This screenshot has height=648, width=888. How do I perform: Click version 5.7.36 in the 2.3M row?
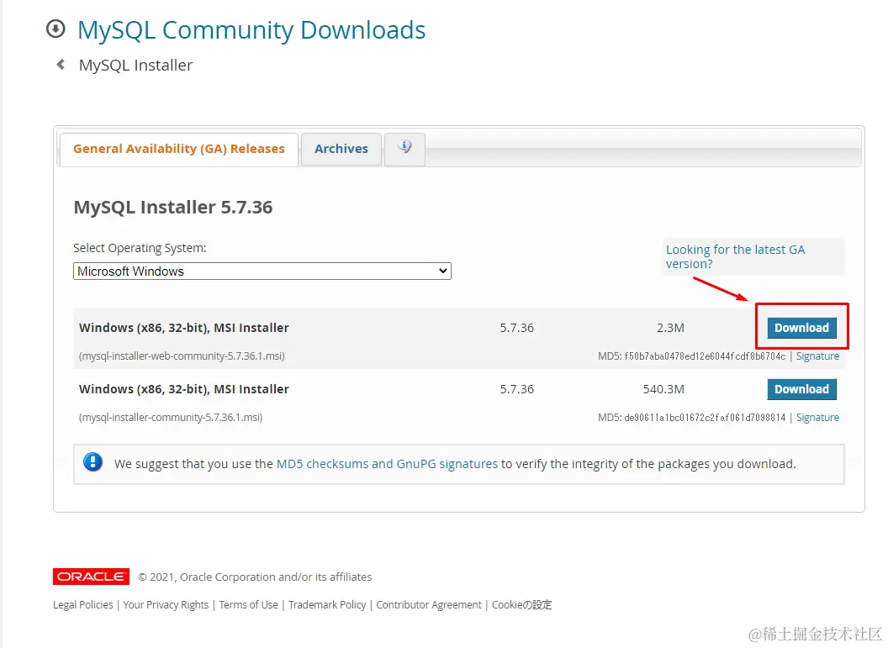(x=516, y=328)
